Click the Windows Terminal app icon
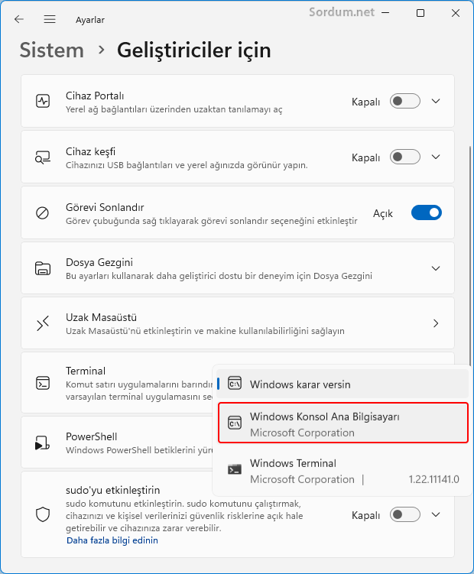Screen dimensions: 474x574 click(x=235, y=469)
